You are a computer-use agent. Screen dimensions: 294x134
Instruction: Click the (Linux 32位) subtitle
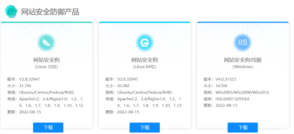click(x=46, y=67)
